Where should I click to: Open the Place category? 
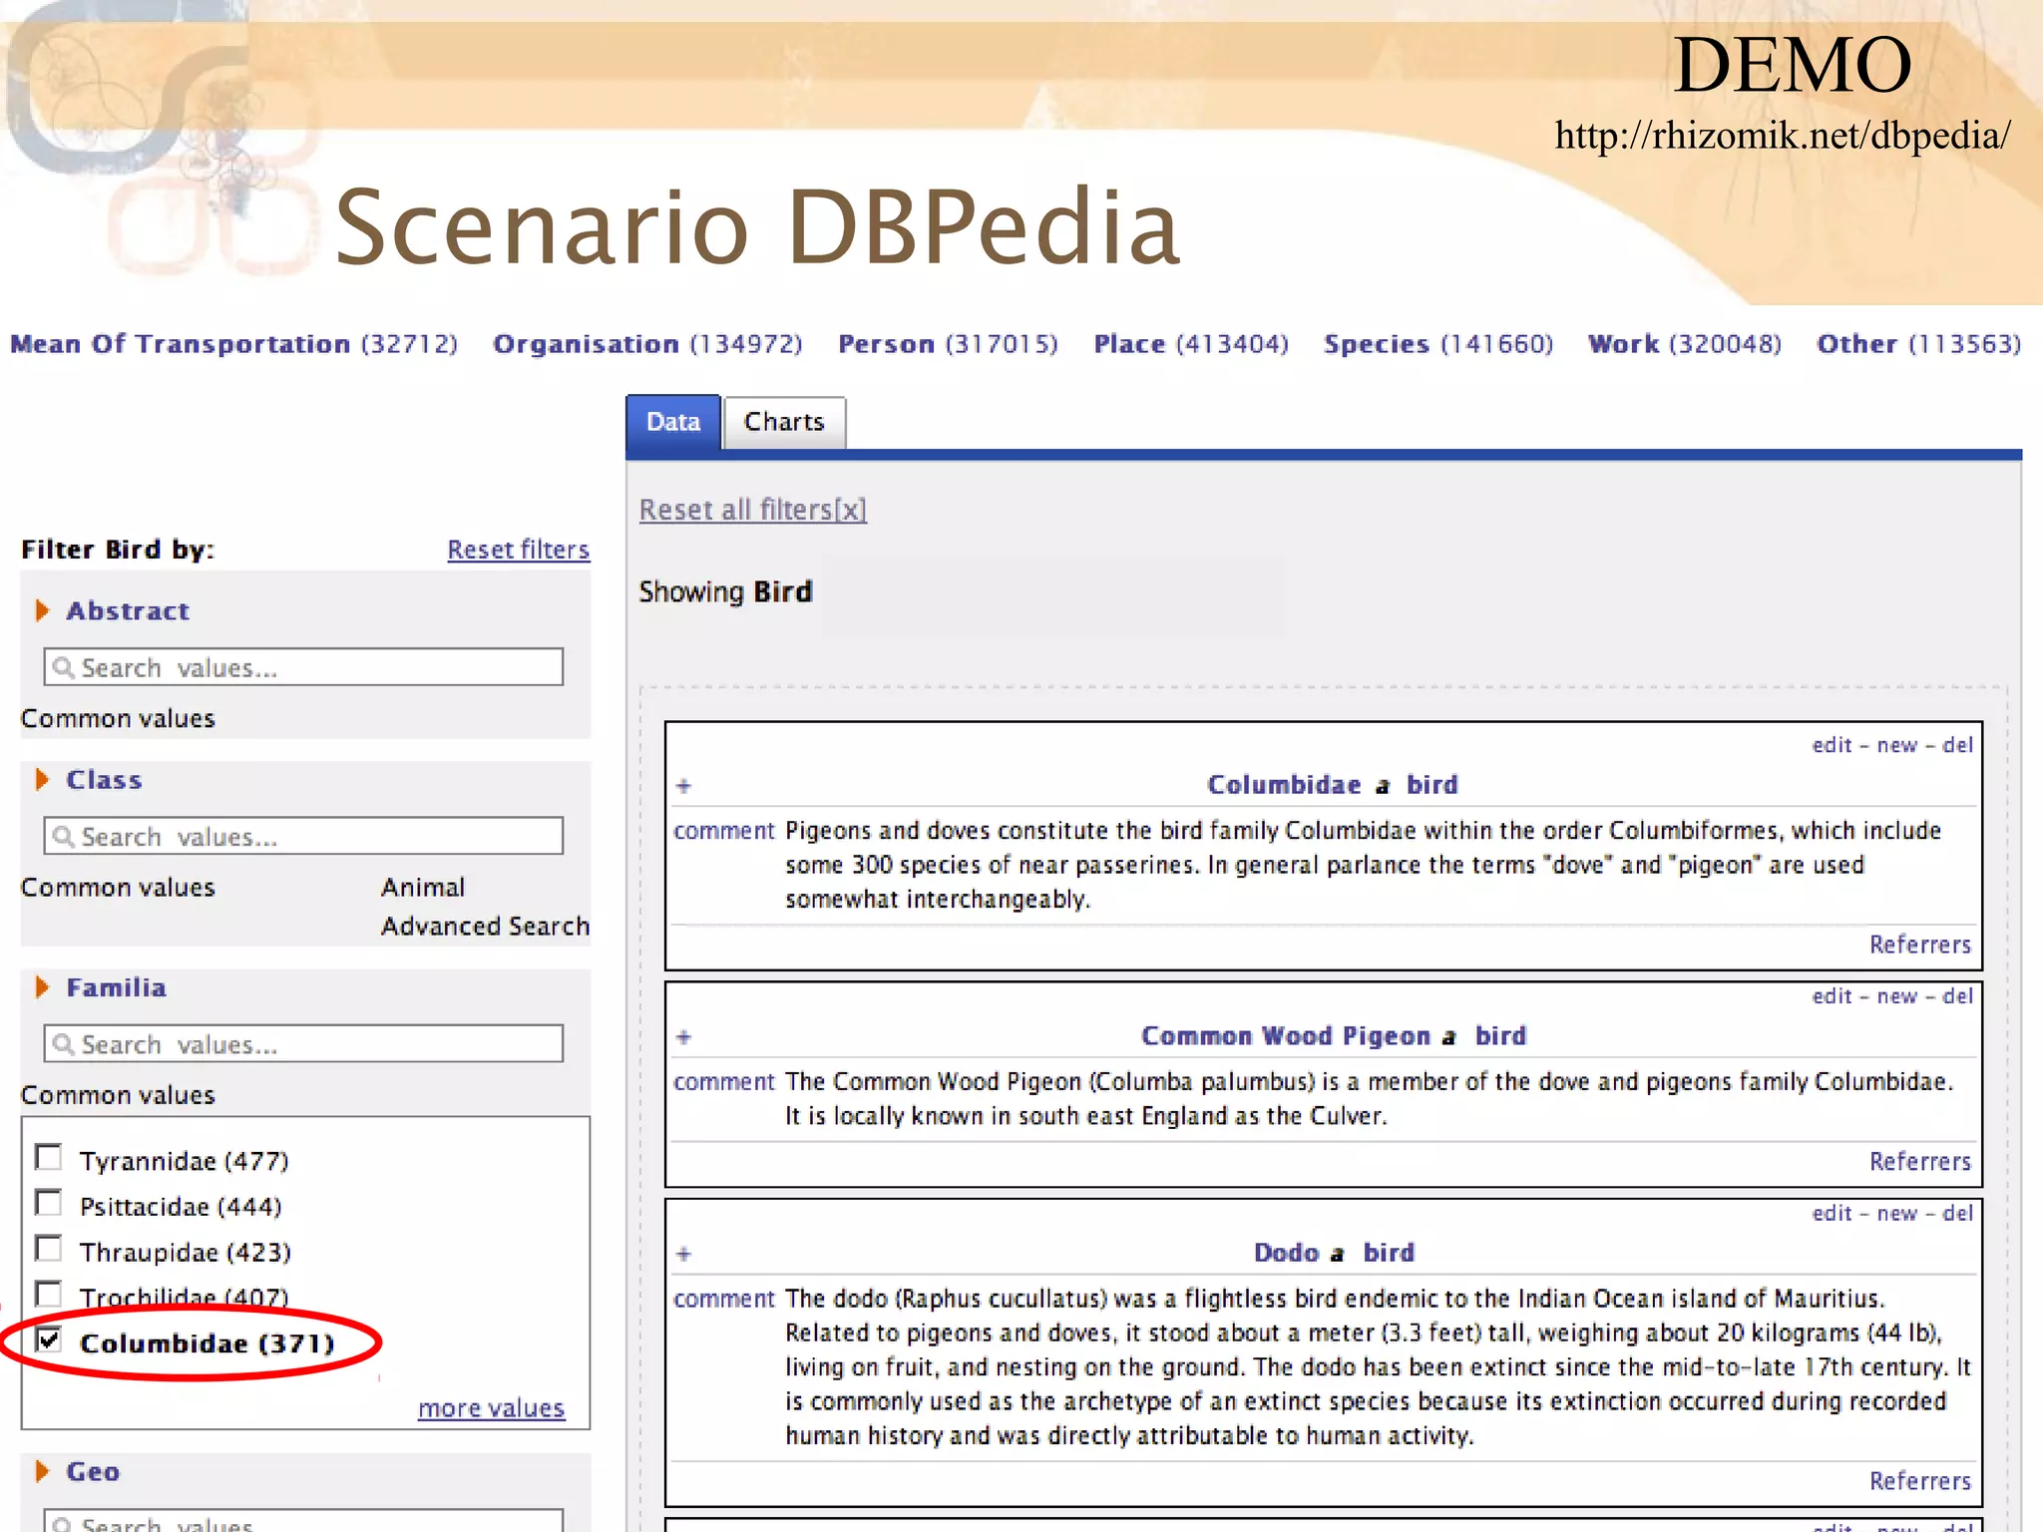pos(1191,344)
